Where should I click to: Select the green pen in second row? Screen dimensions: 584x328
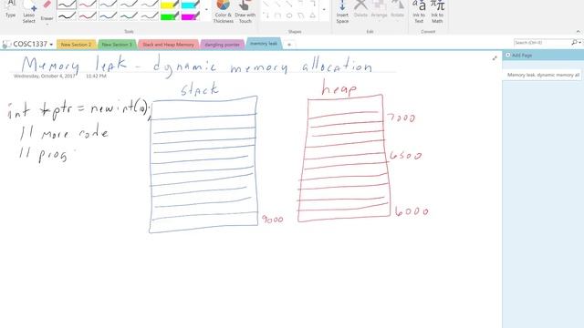coord(129,16)
